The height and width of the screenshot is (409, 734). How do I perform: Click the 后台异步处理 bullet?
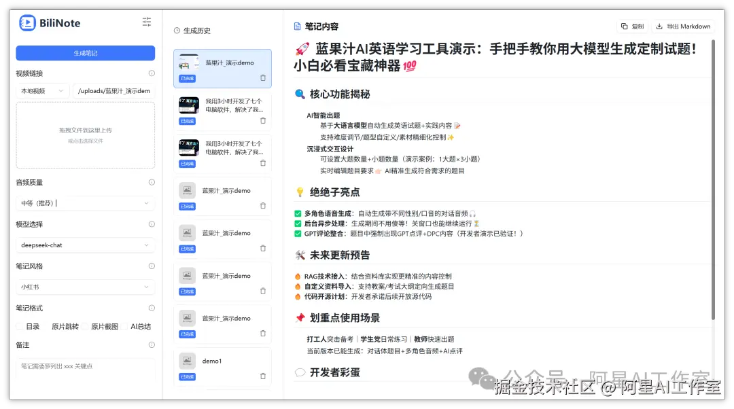pos(388,224)
